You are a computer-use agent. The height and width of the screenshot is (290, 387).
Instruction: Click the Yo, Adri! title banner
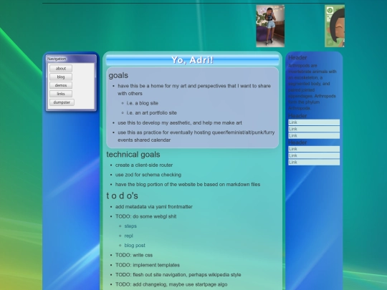point(192,60)
